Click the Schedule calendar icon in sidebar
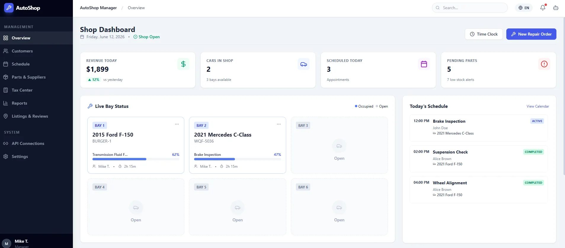Screen dimensions: 565x248 6,64
